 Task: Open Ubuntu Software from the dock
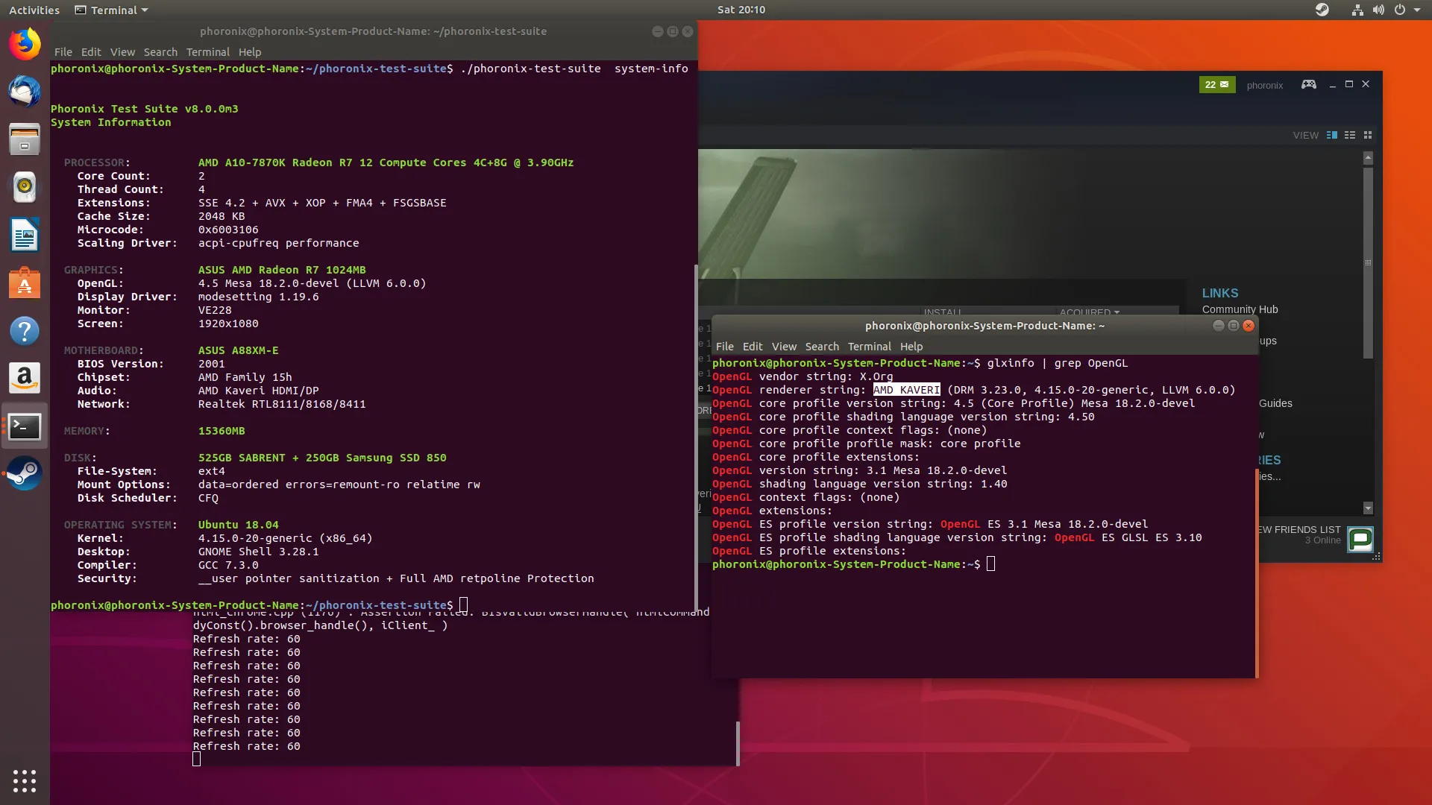click(x=25, y=283)
